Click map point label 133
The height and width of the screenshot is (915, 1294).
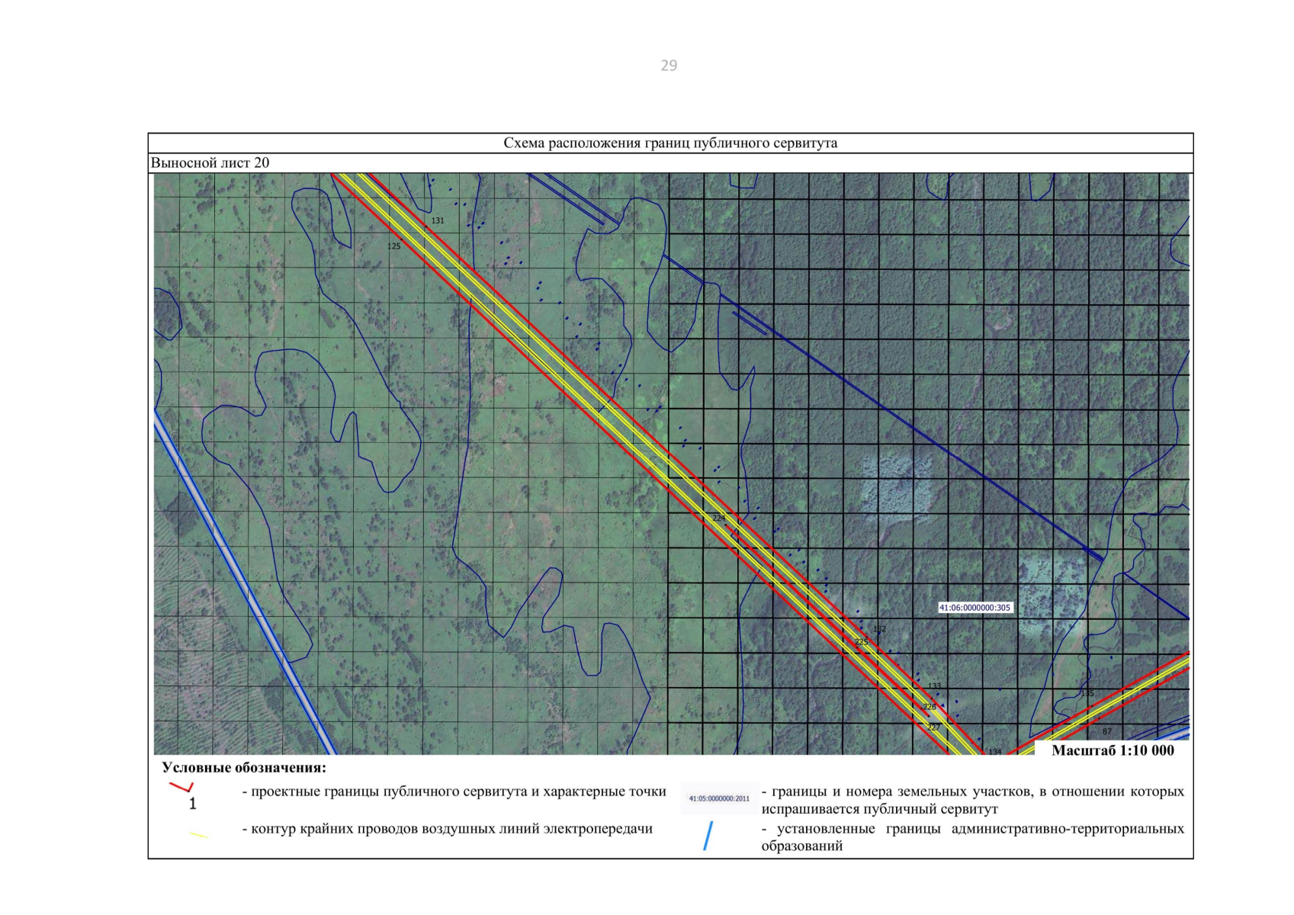pos(934,686)
